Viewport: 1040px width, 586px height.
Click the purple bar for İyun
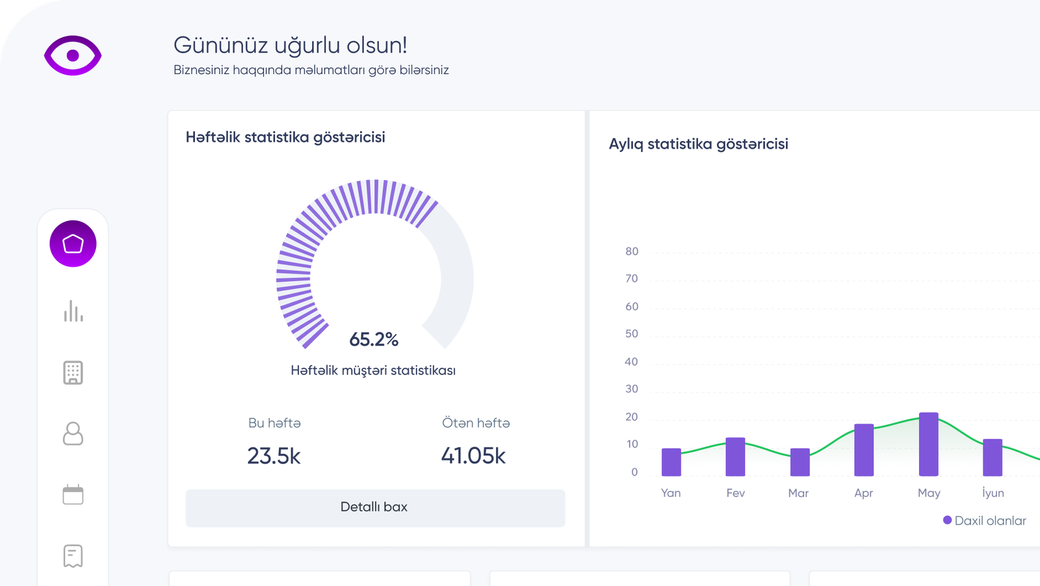(x=993, y=457)
